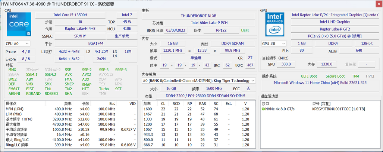Screen dimensions: 383x152
Task: Open the CPU #0 selector dropdown
Action: tap(18, 43)
